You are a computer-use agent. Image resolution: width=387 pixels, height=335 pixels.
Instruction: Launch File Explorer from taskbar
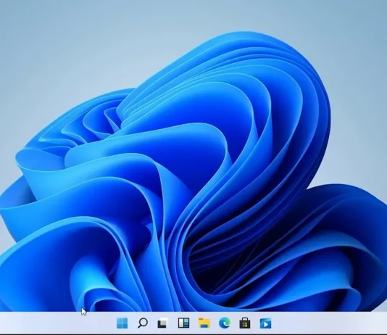pyautogui.click(x=204, y=323)
